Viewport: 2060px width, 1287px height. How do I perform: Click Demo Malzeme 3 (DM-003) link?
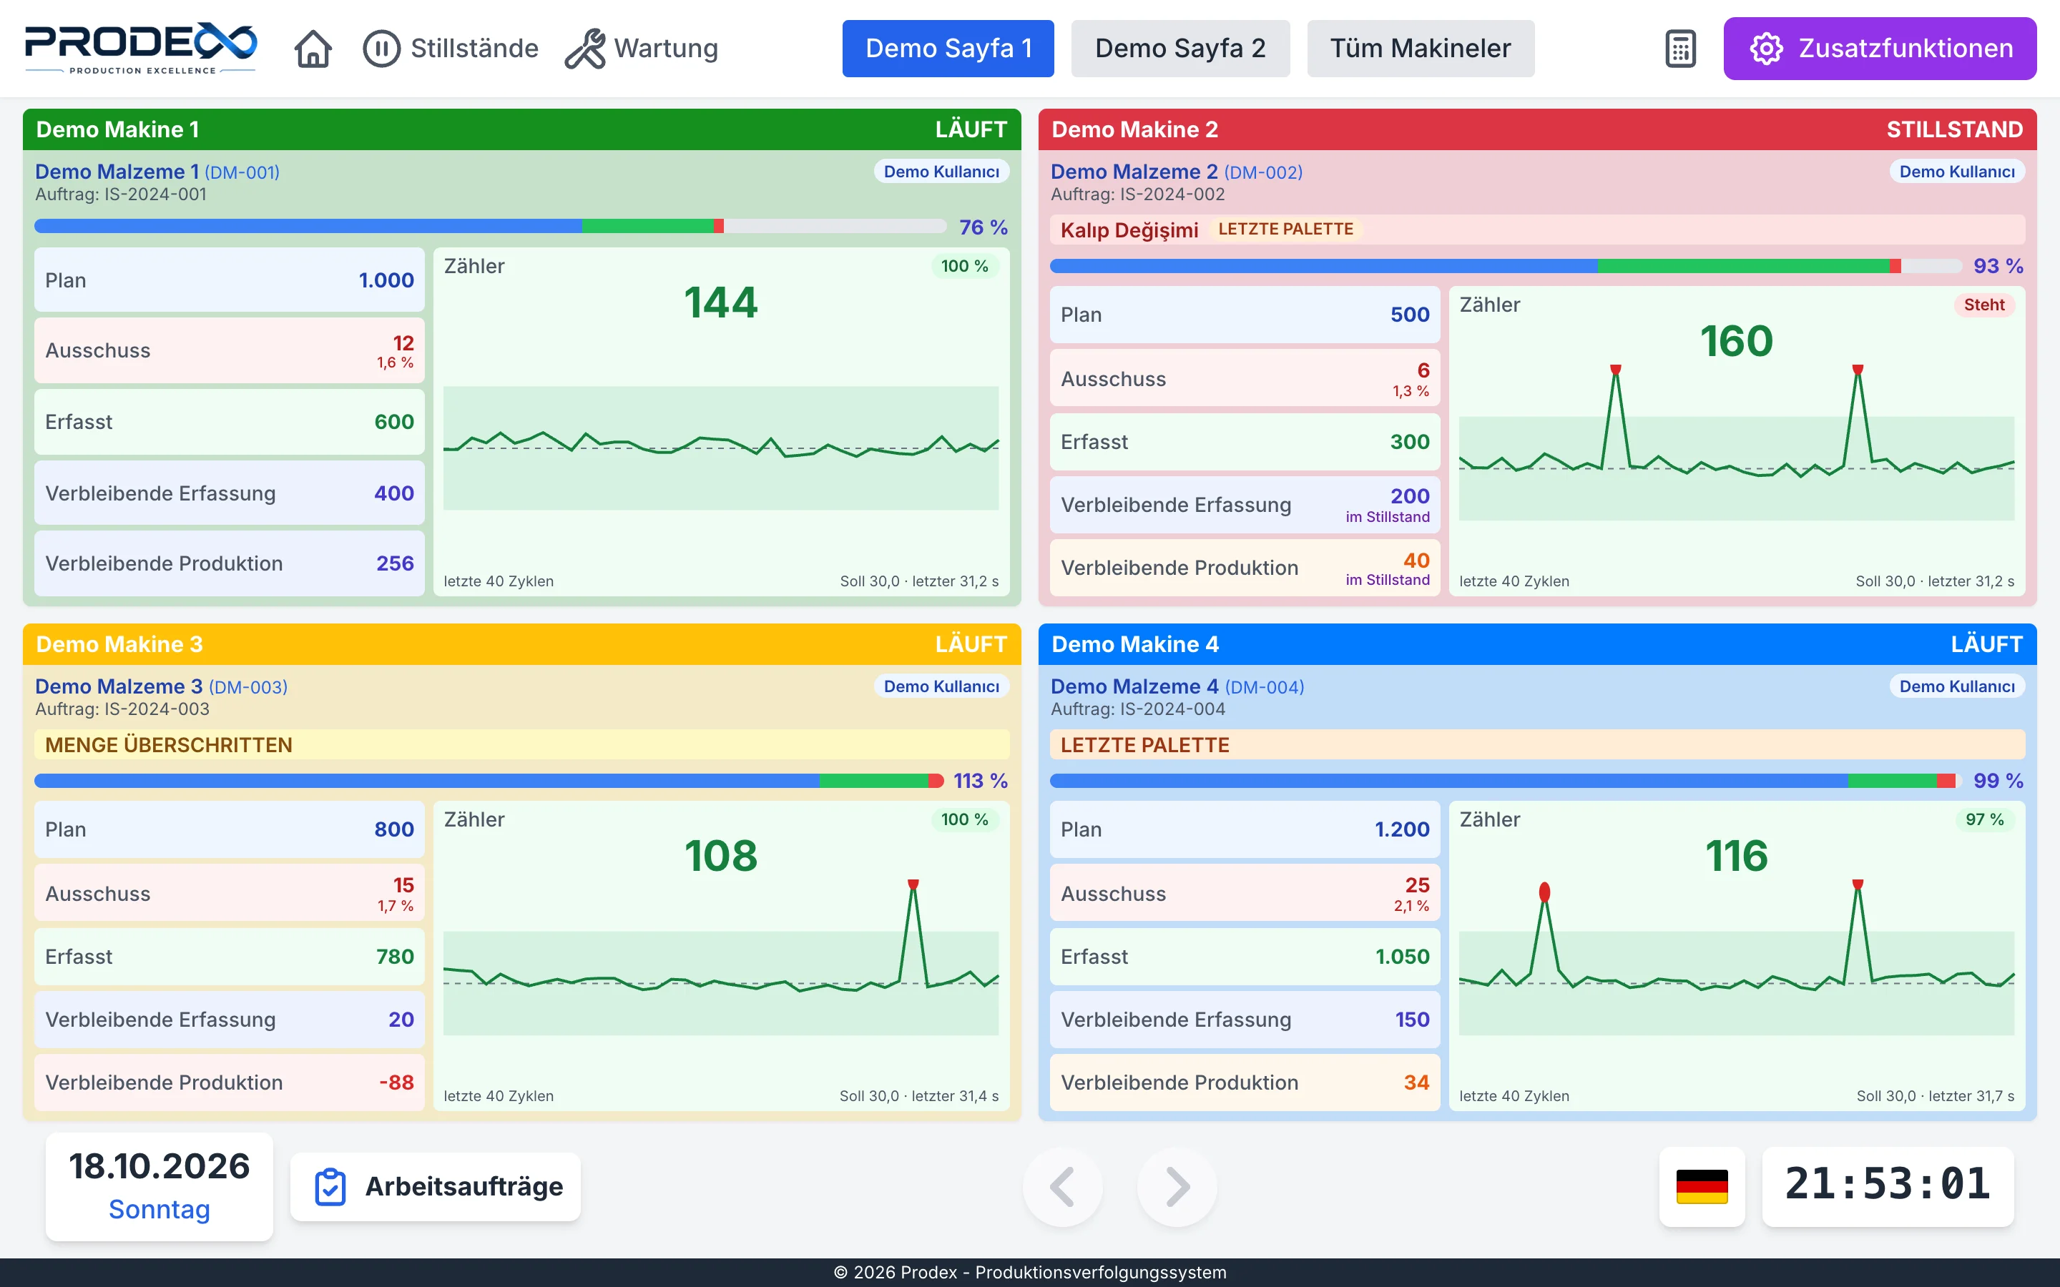pos(161,687)
